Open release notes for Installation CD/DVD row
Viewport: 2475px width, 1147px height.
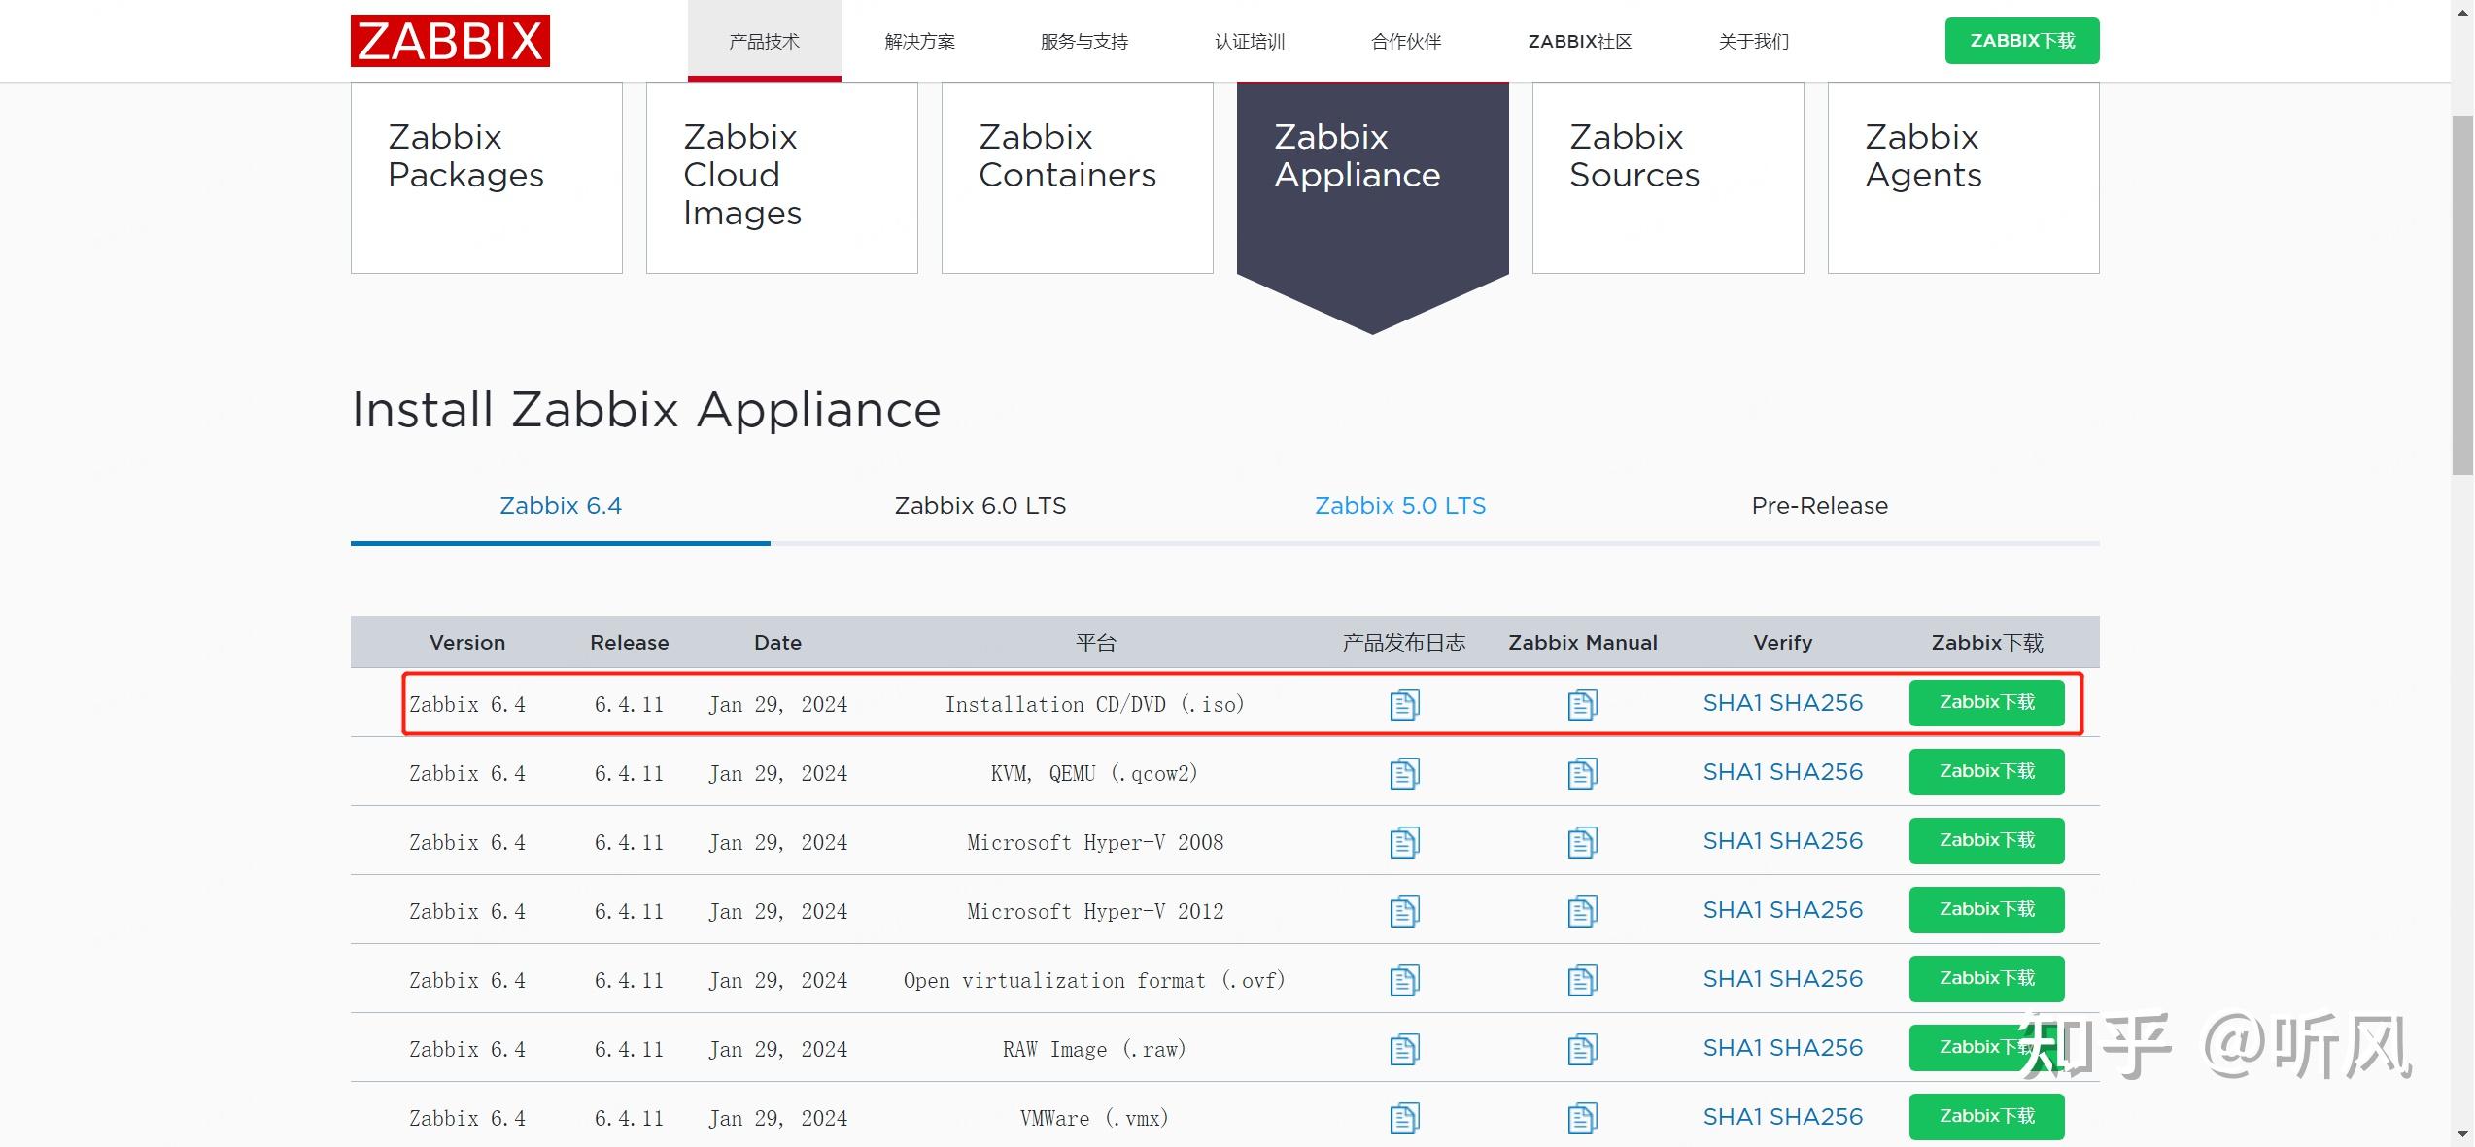tap(1404, 703)
